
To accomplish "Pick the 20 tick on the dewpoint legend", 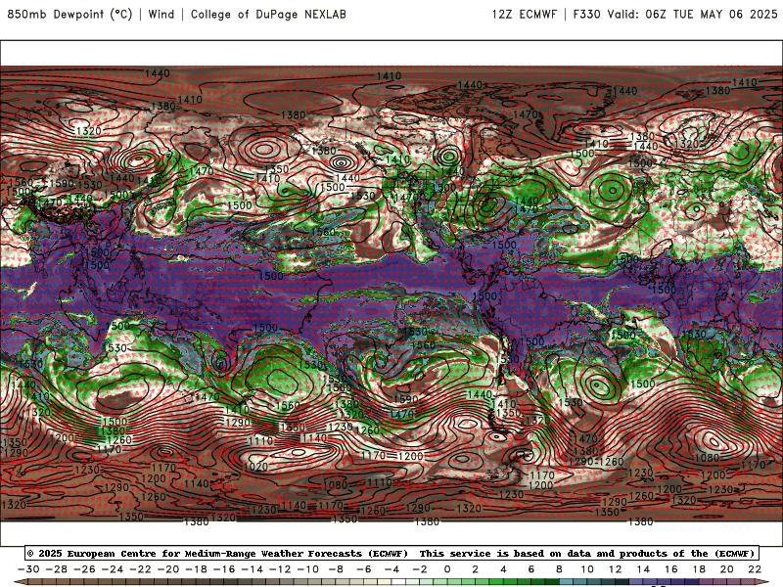I will tap(727, 569).
